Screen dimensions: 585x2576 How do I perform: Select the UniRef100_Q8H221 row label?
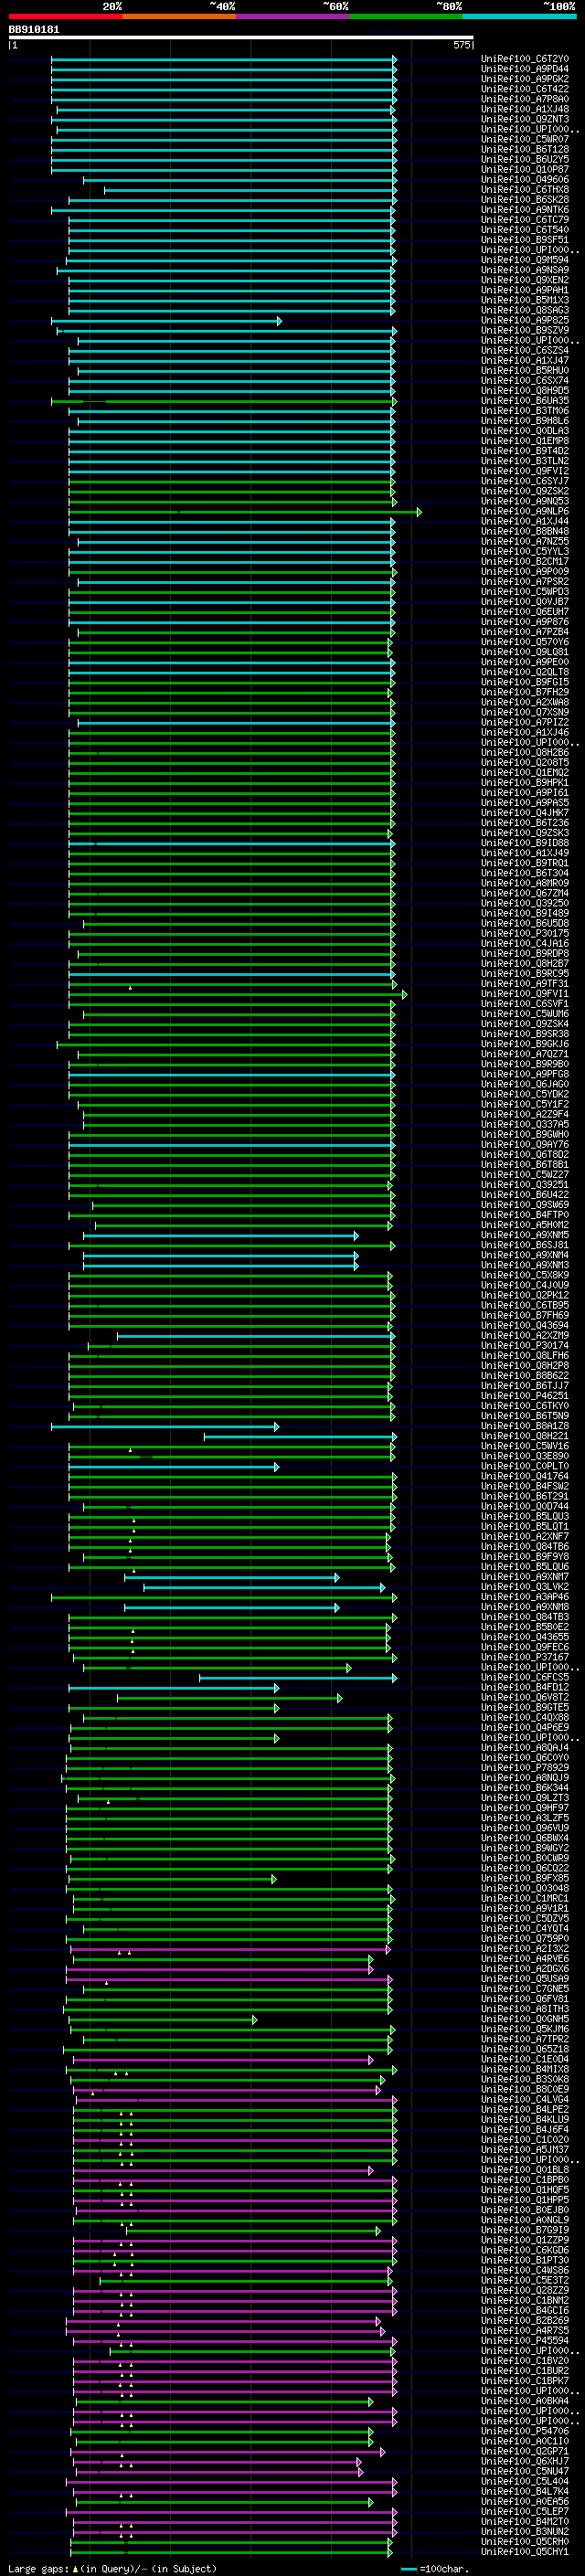[524, 1436]
